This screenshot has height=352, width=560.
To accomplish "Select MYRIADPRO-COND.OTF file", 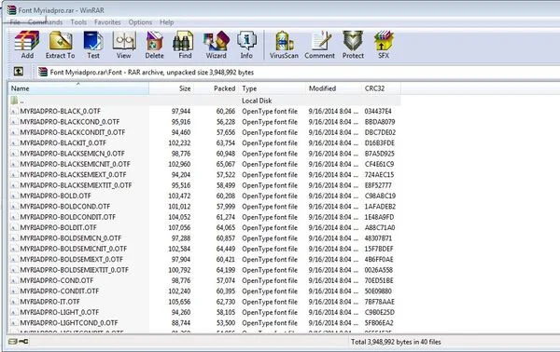I will pos(56,280).
